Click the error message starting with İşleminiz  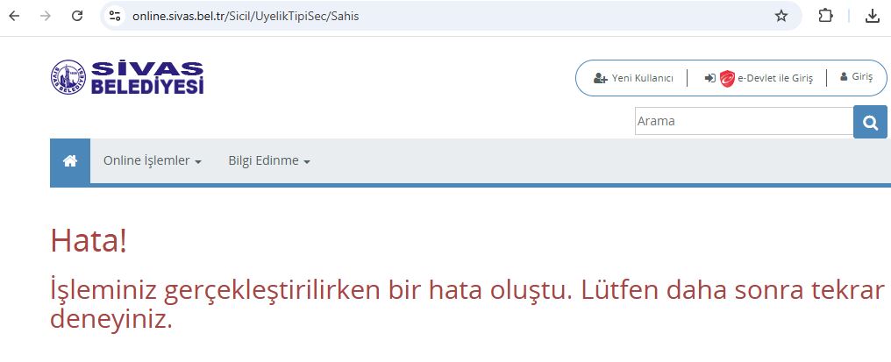click(467, 303)
